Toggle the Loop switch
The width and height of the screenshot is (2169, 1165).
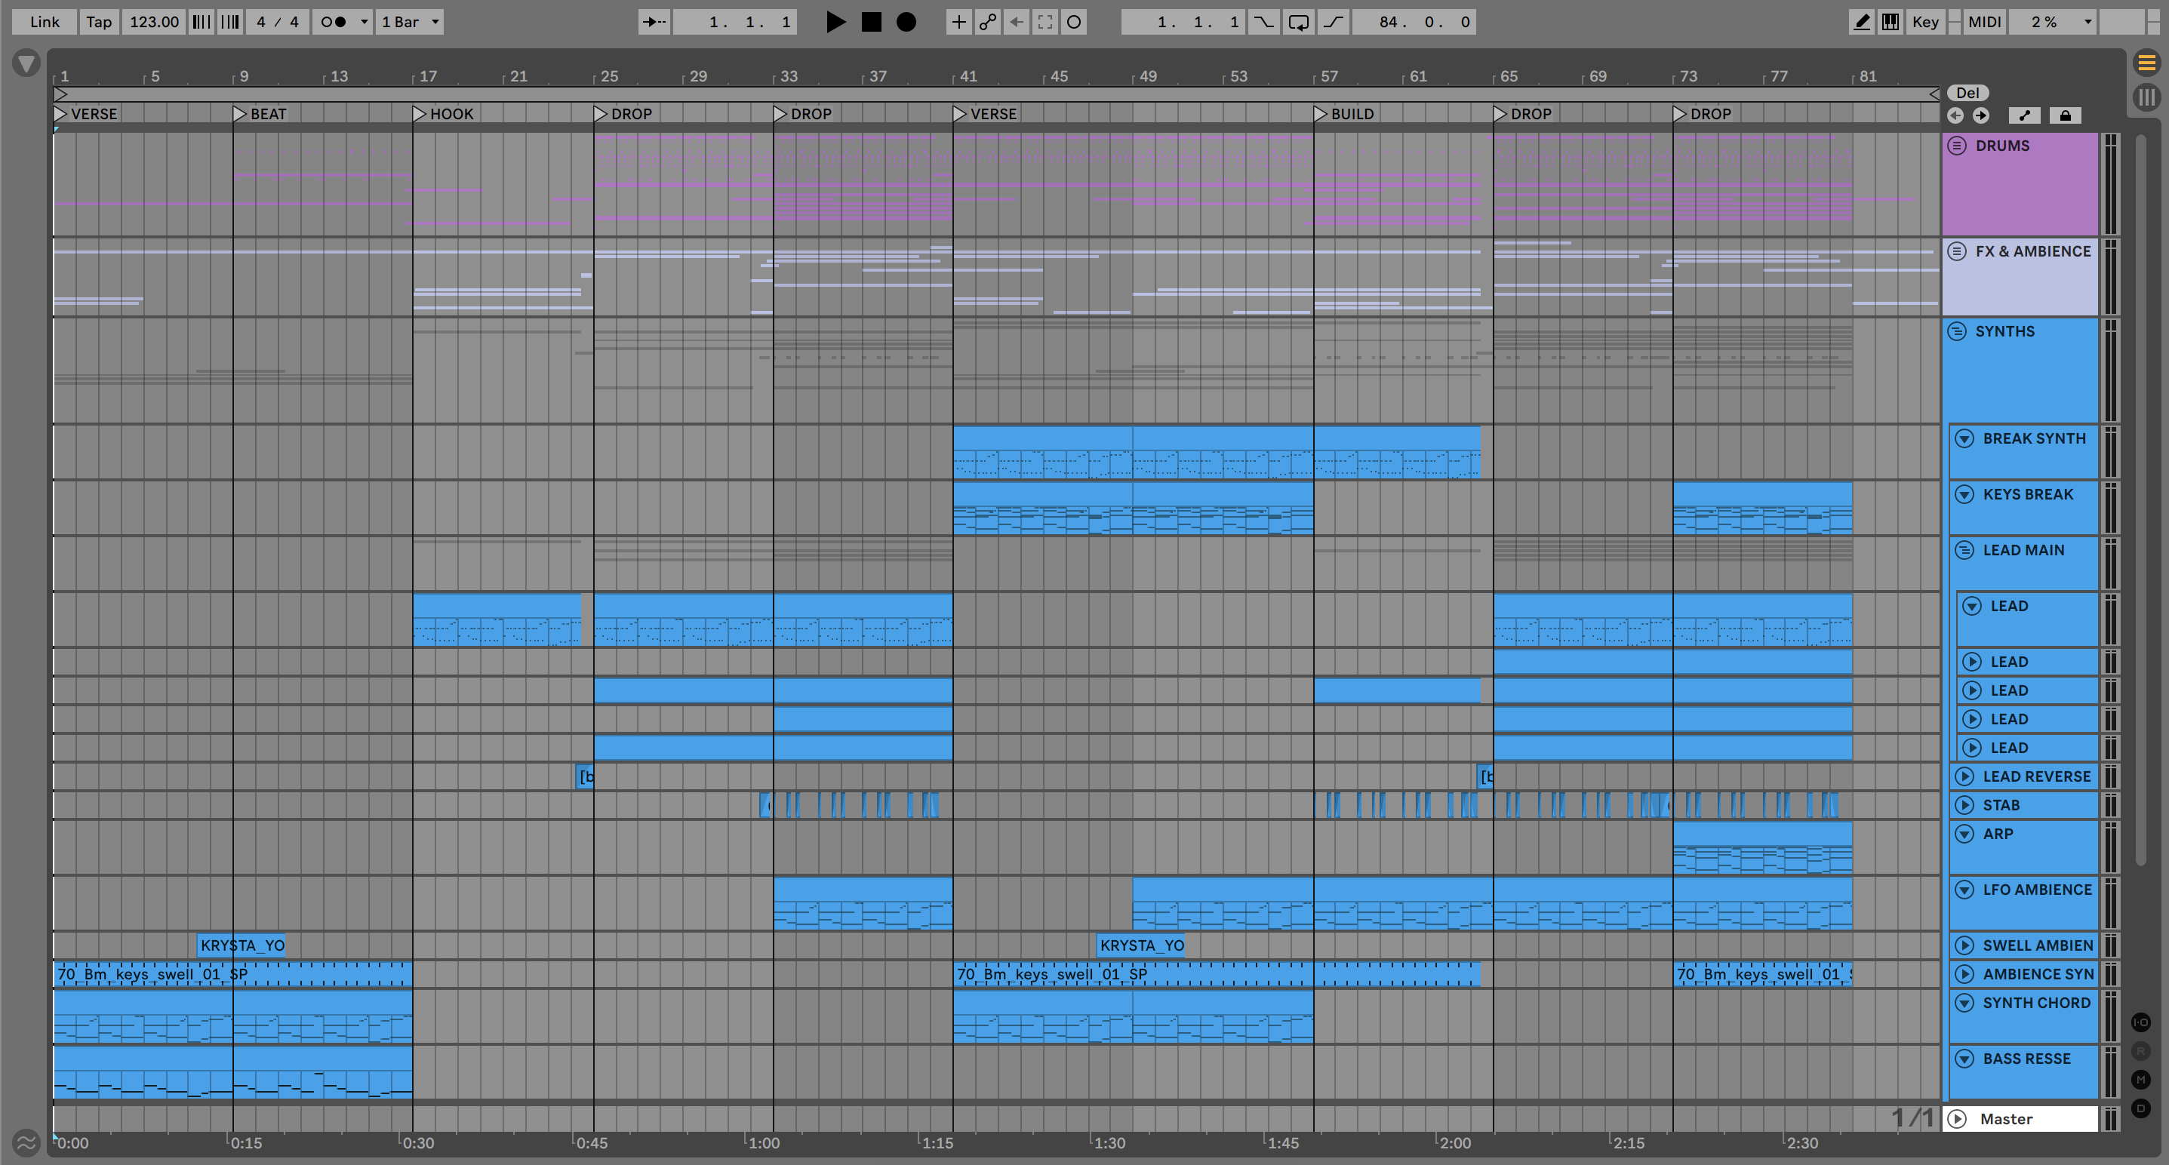click(1297, 22)
